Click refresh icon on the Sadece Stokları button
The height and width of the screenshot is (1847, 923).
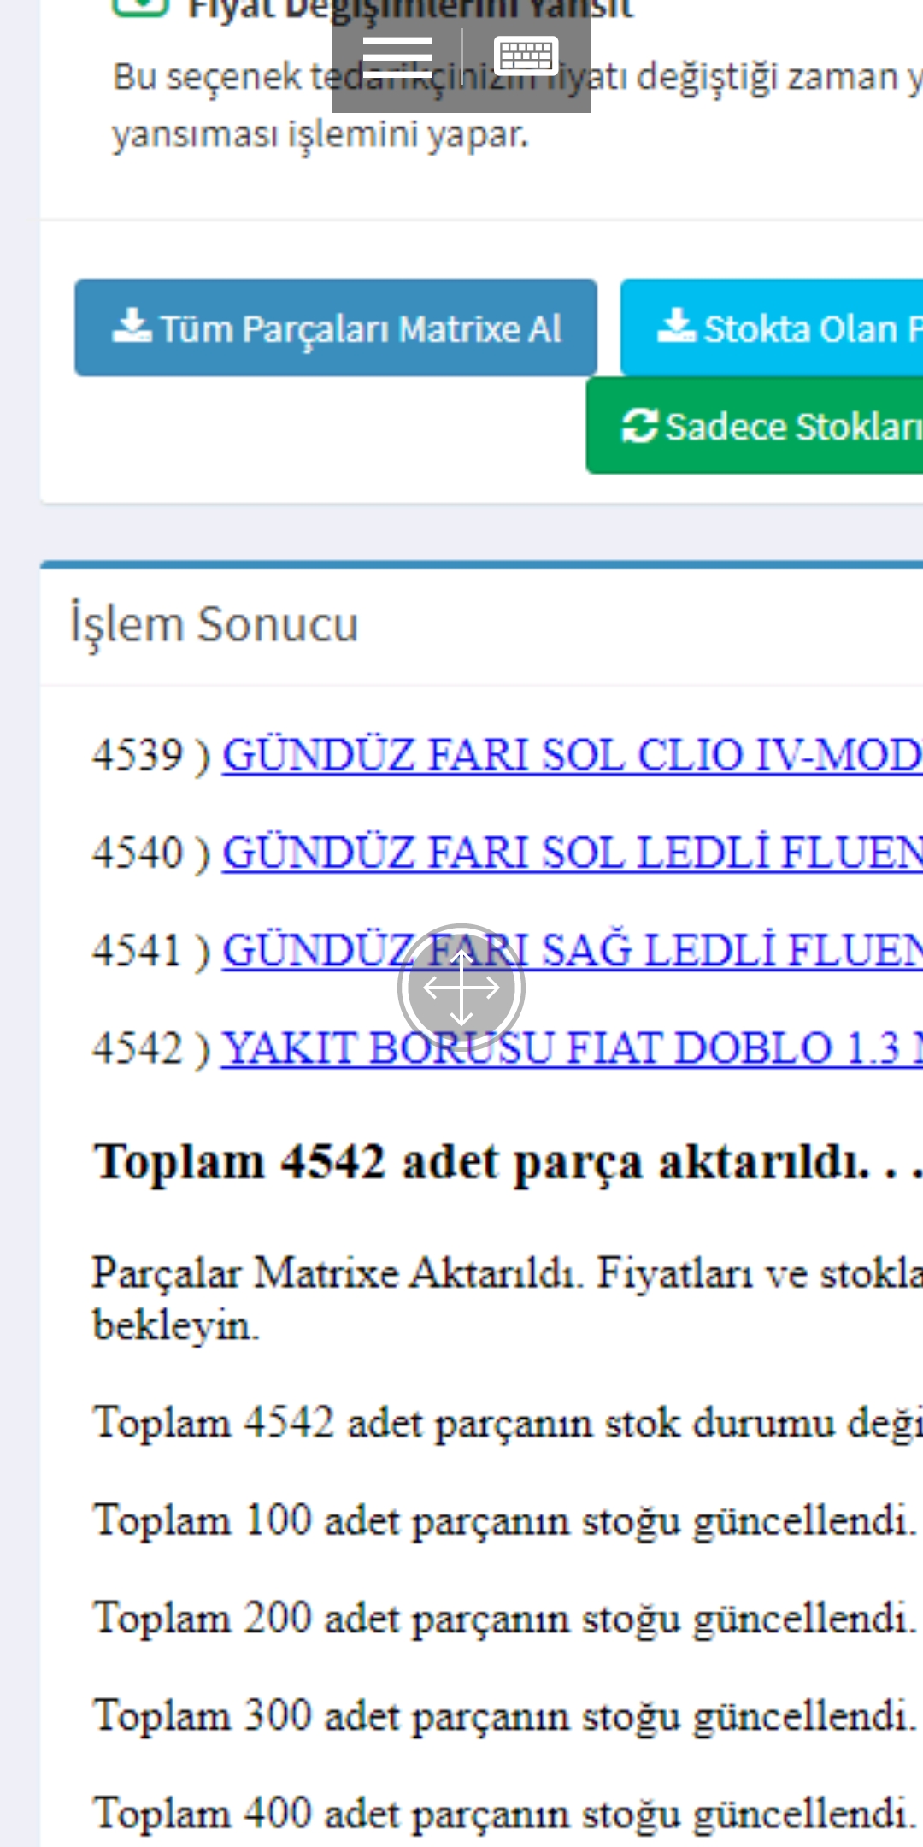click(x=639, y=426)
